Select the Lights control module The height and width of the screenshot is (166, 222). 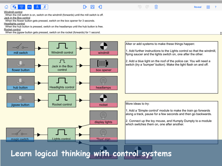coord(62,135)
